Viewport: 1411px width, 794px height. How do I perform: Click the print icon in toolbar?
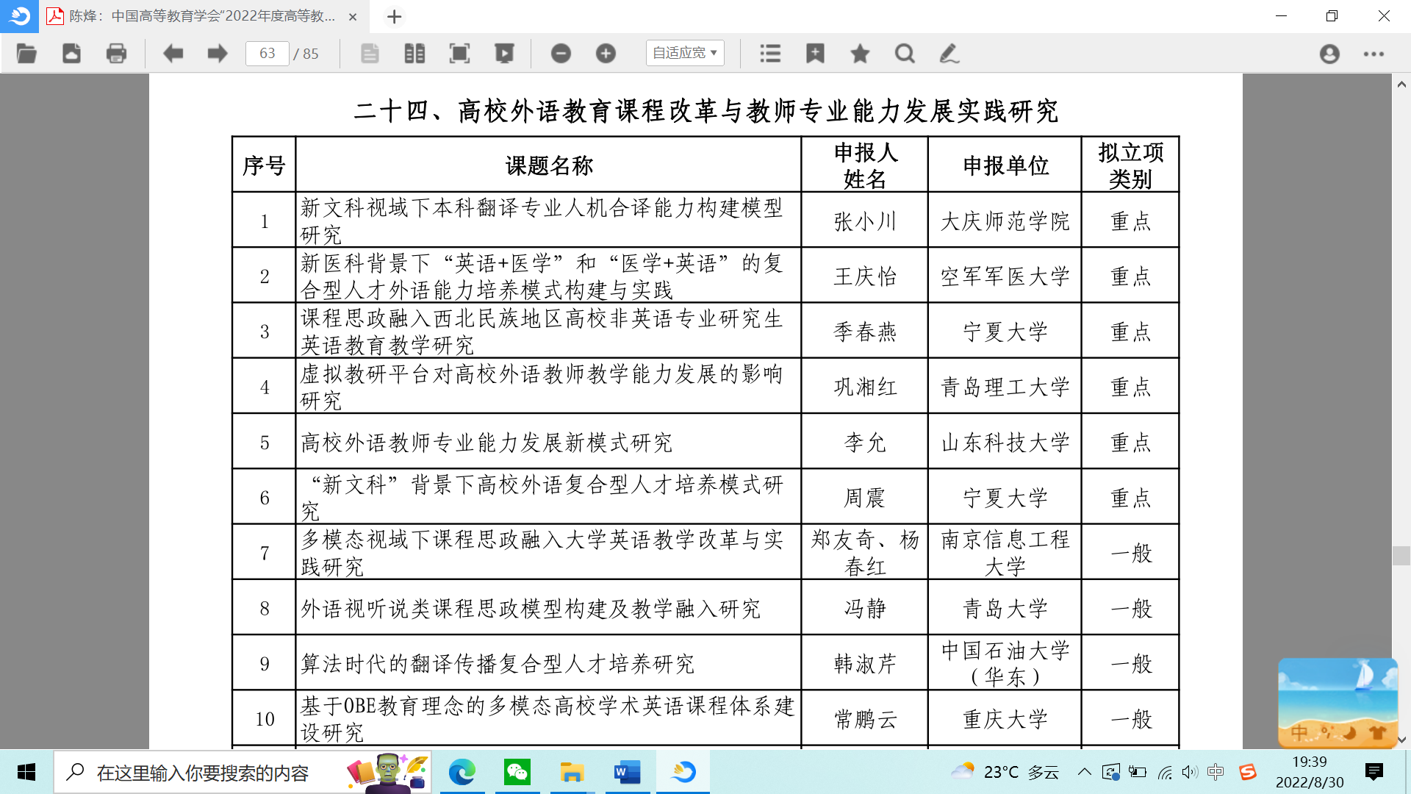[116, 54]
